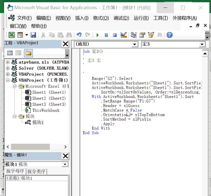Image resolution: width=211 pixels, height=196 pixels.
Task: Open the 窗口(W) menu
Action: [18, 26]
